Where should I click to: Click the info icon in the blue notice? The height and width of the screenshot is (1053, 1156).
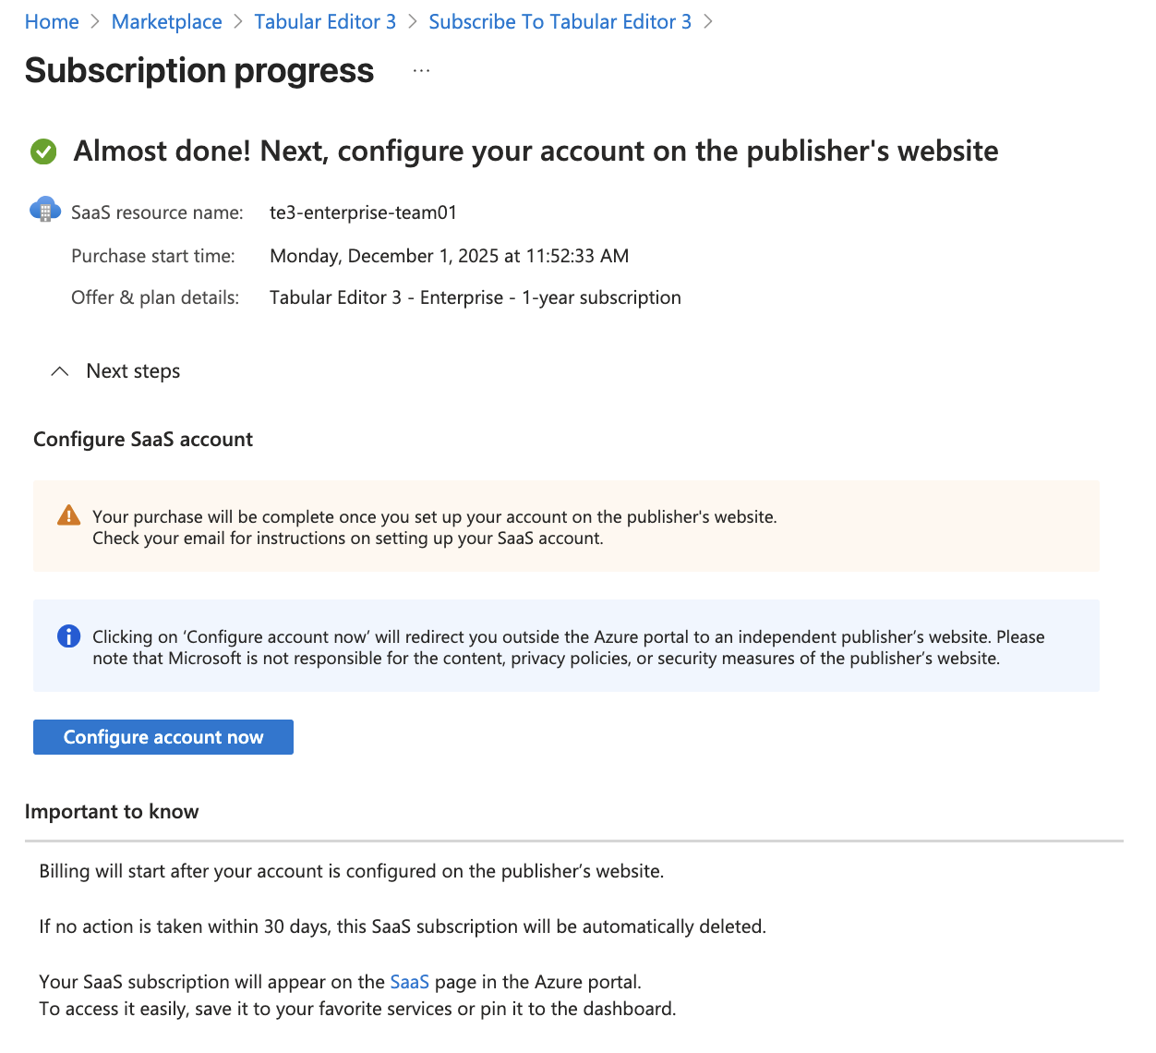tap(68, 635)
